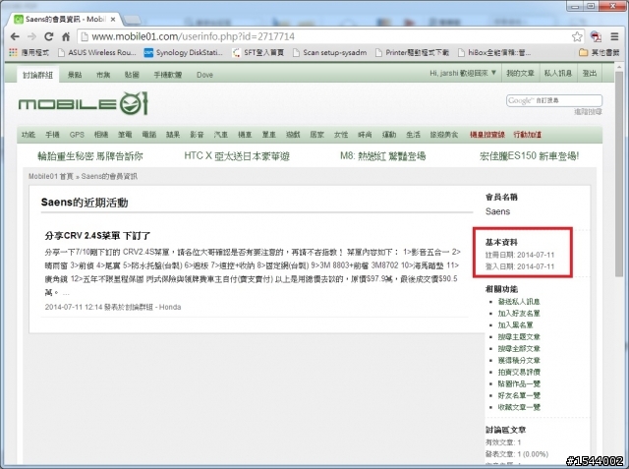Click 搜尋主題文章 link

[519, 337]
